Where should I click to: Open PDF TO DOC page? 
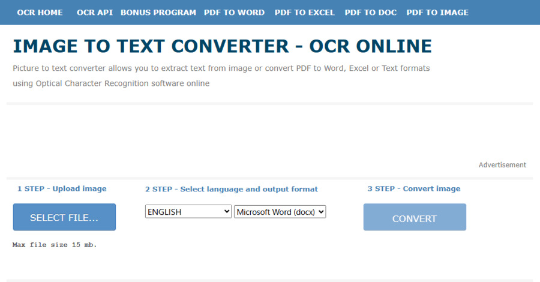tap(371, 13)
